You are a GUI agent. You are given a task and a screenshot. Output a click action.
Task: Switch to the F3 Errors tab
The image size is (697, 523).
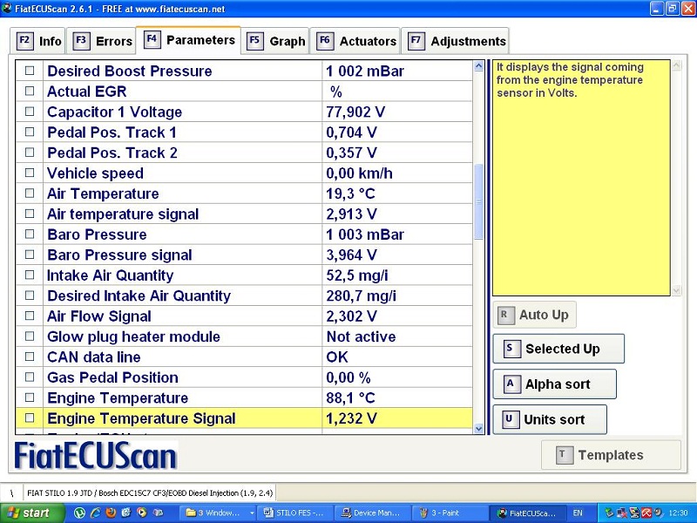103,41
